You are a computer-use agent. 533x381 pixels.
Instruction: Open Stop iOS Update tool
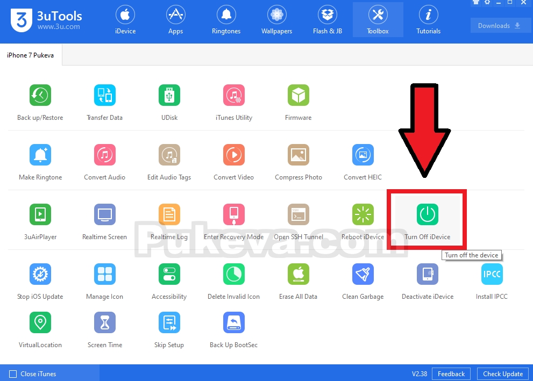[40, 274]
